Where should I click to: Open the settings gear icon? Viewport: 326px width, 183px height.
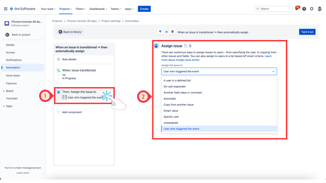(312, 9)
